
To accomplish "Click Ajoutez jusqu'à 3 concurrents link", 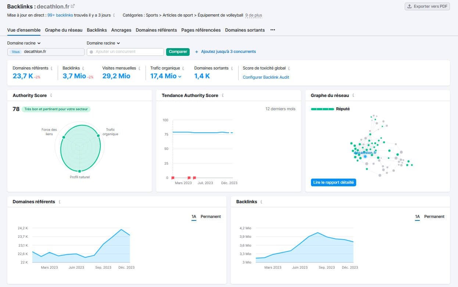I will coord(228,52).
